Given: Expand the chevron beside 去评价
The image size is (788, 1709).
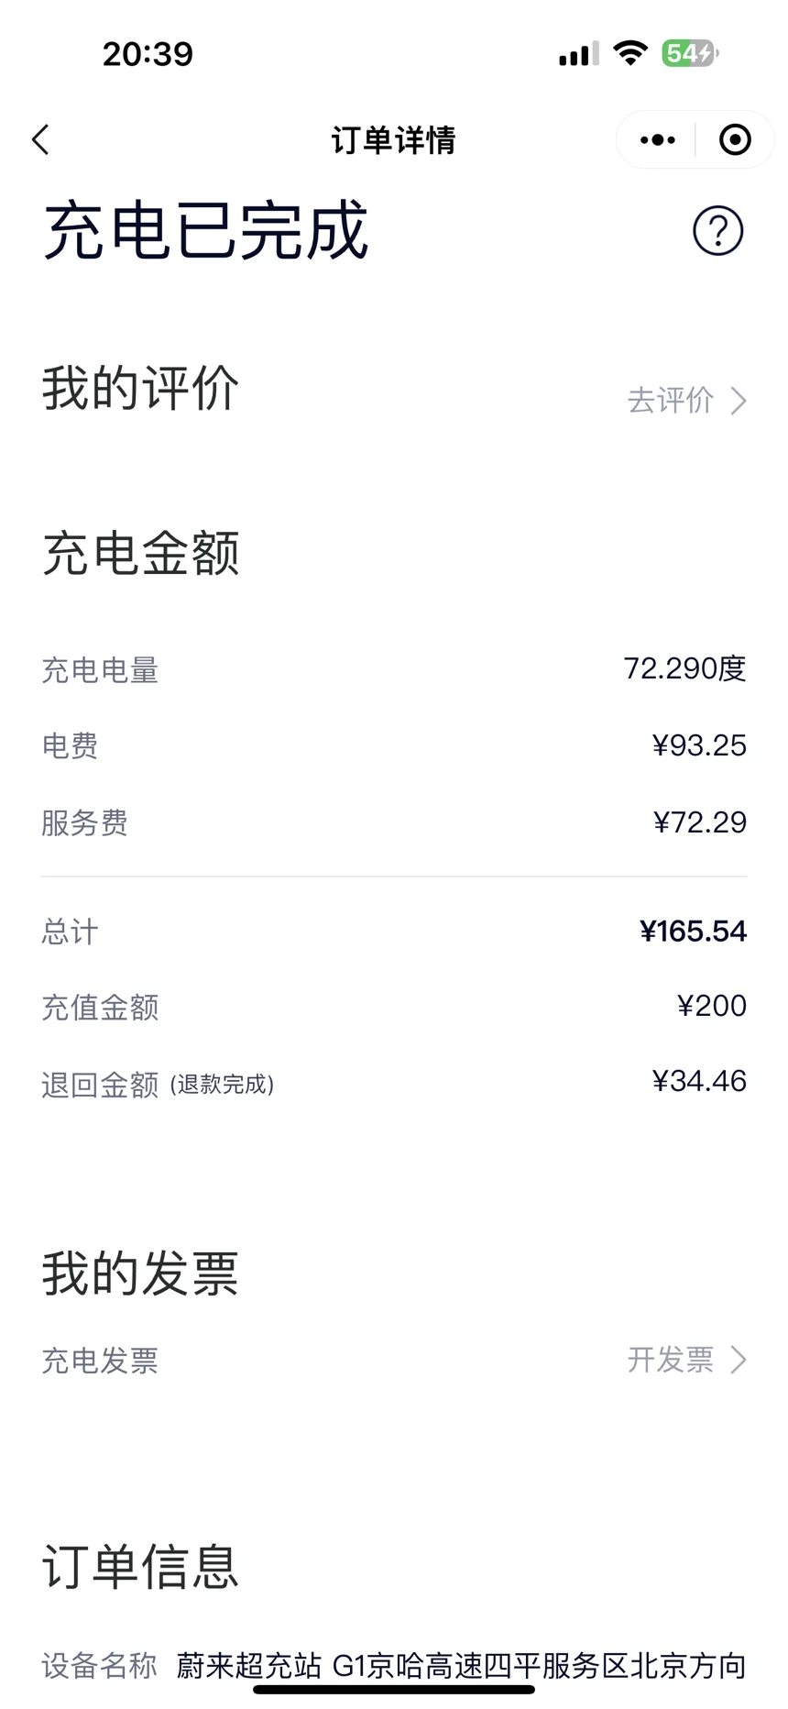Looking at the screenshot, I should point(739,401).
